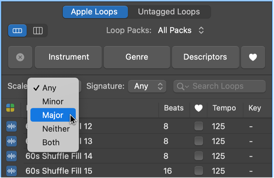Show favorites with the heart button
This screenshot has height=178, width=274.
[253, 57]
